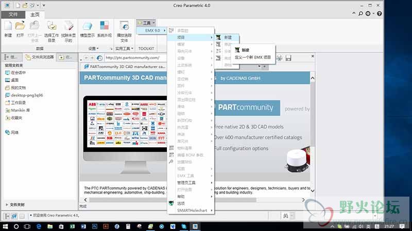Click the help question mark icon
Viewport: 412px width, 231px height.
tap(379, 13)
